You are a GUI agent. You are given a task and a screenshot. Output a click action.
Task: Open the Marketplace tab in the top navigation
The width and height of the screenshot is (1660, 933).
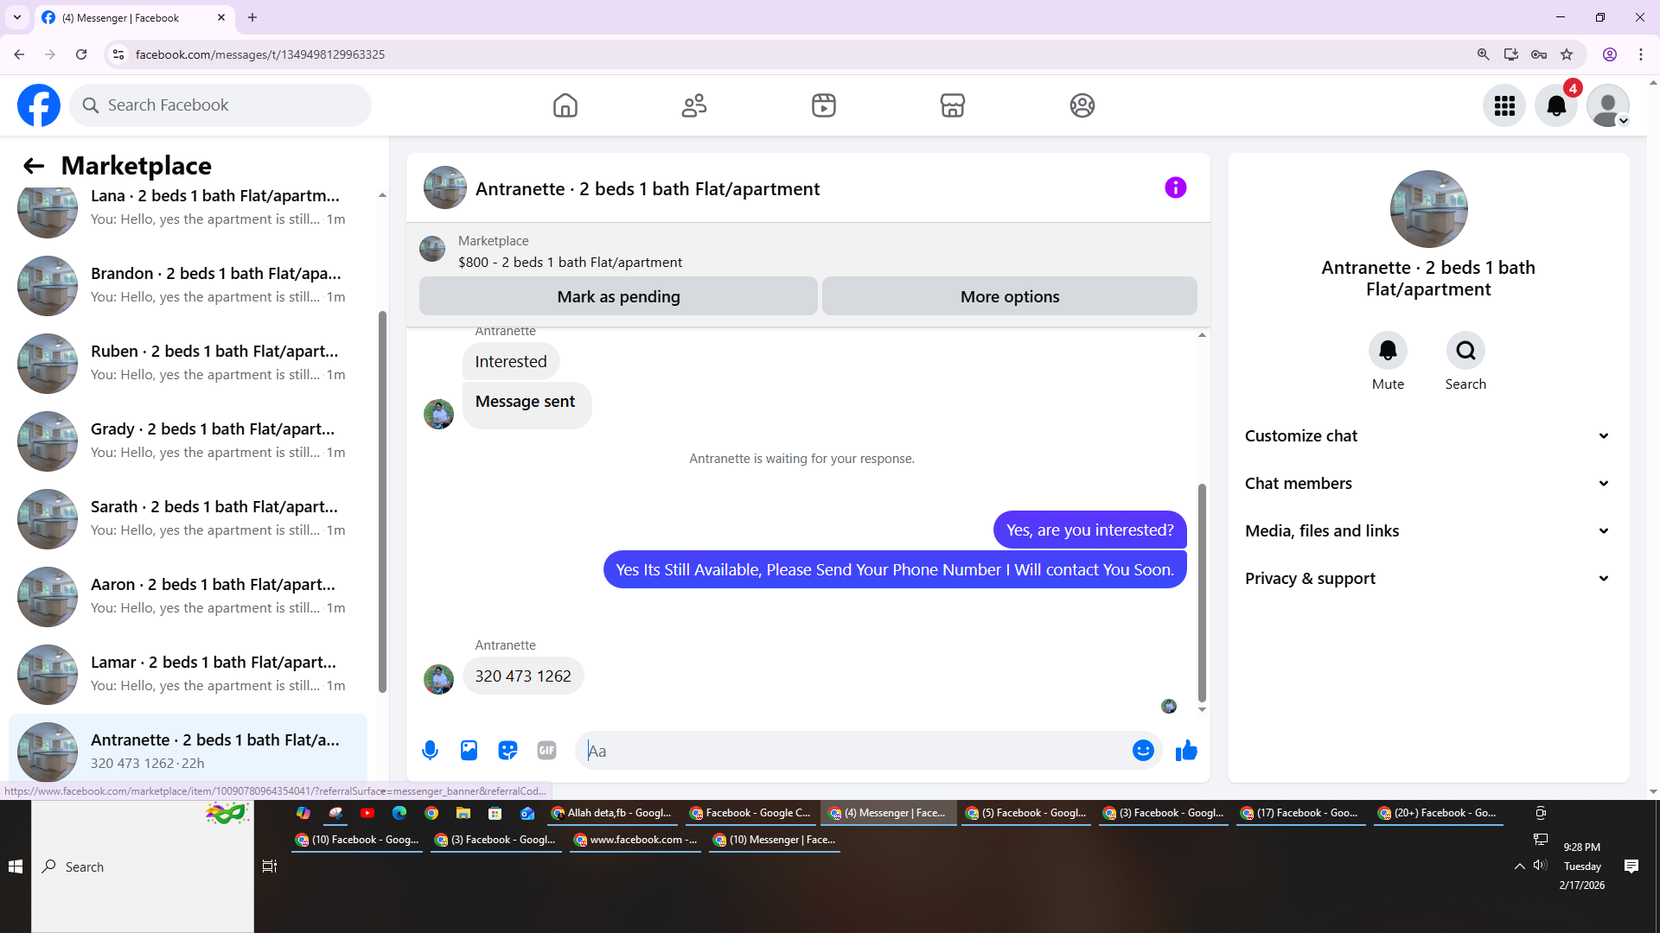click(x=952, y=105)
